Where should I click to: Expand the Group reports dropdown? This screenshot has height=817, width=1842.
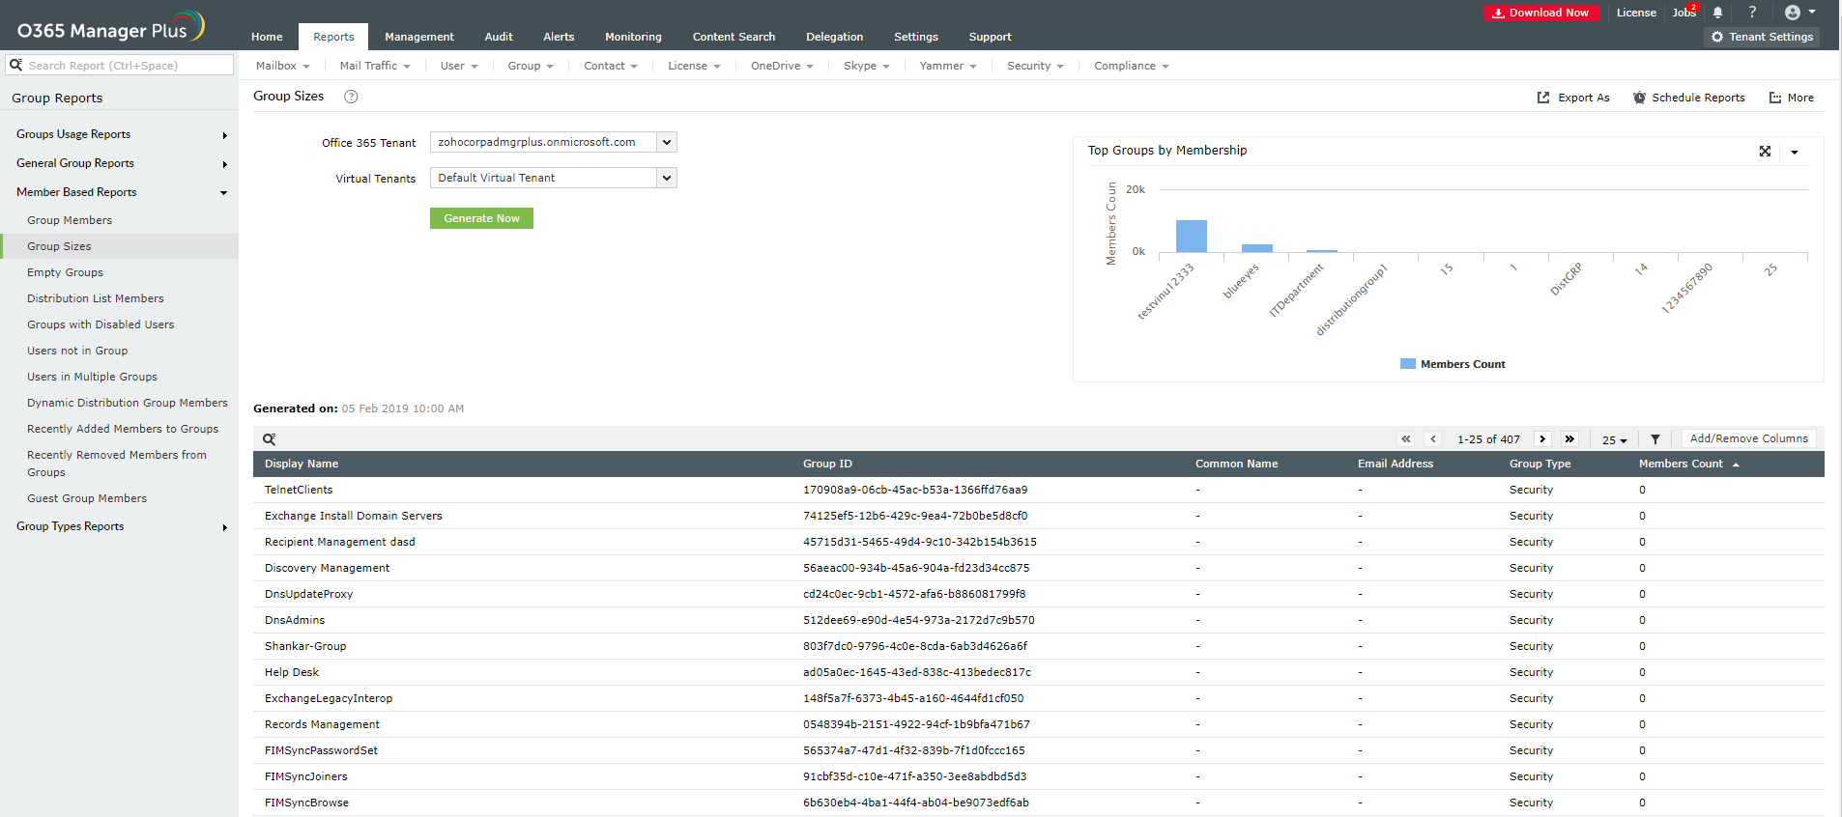point(531,66)
